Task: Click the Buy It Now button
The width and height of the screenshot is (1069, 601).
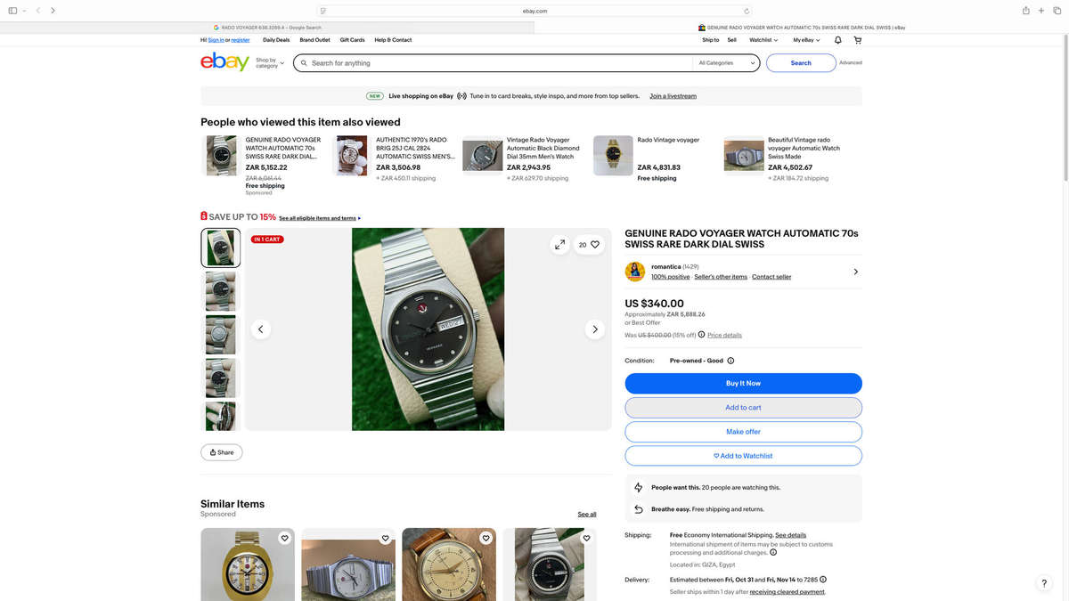Action: click(743, 383)
